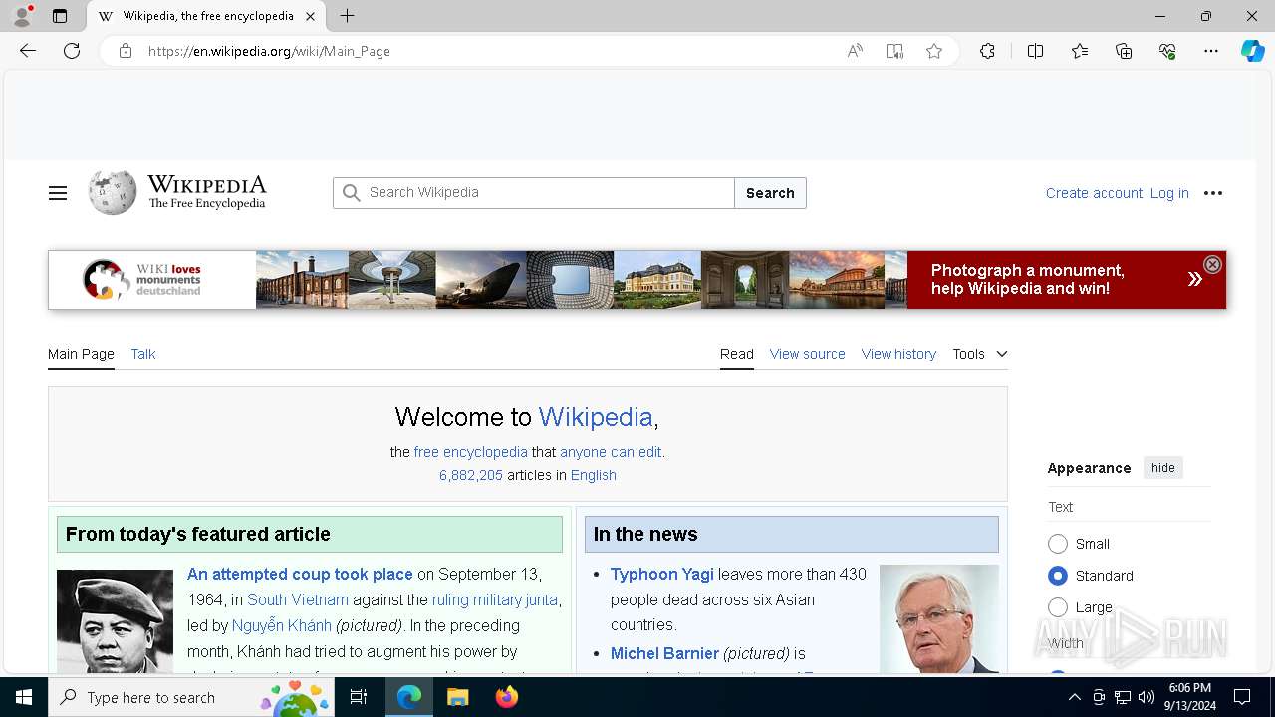View site information lock icon
The height and width of the screenshot is (717, 1275).
coord(126,51)
